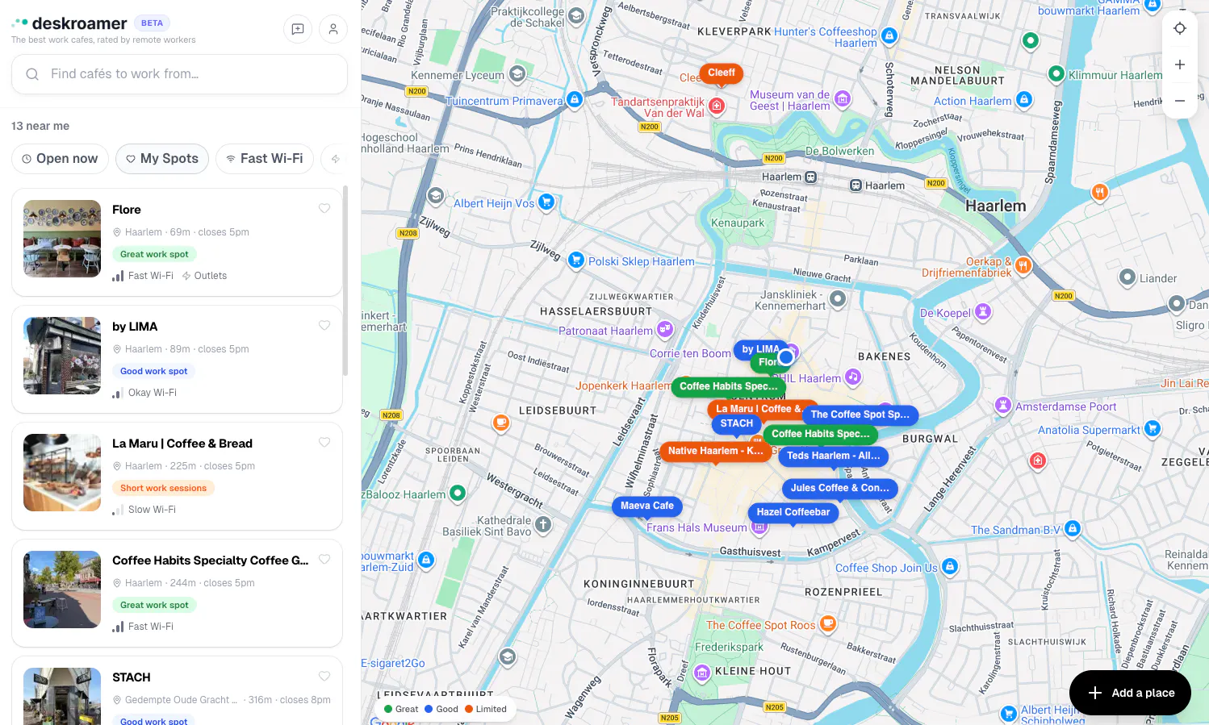The height and width of the screenshot is (725, 1209).
Task: Select Jules Coffee map marker
Action: (839, 488)
